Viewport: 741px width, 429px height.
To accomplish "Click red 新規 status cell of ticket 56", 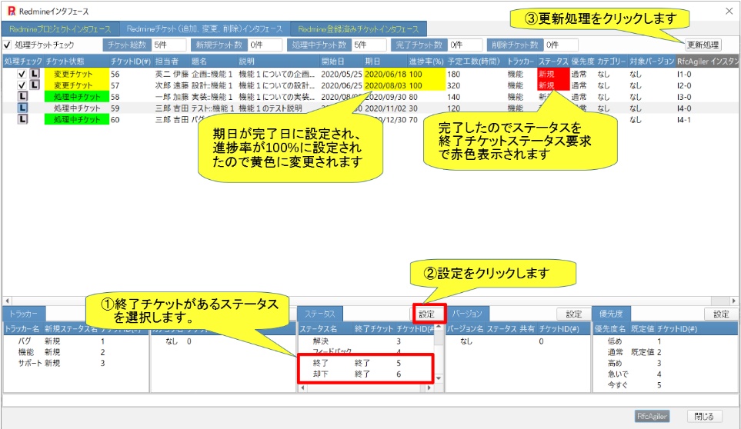I will 553,74.
